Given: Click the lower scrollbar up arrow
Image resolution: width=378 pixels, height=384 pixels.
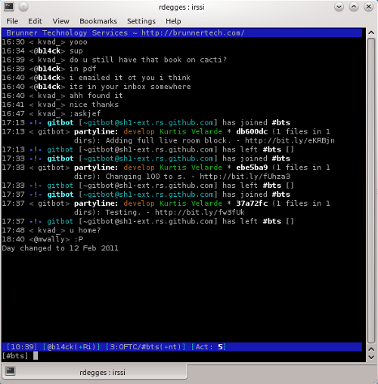Looking at the screenshot, I should (x=371, y=349).
